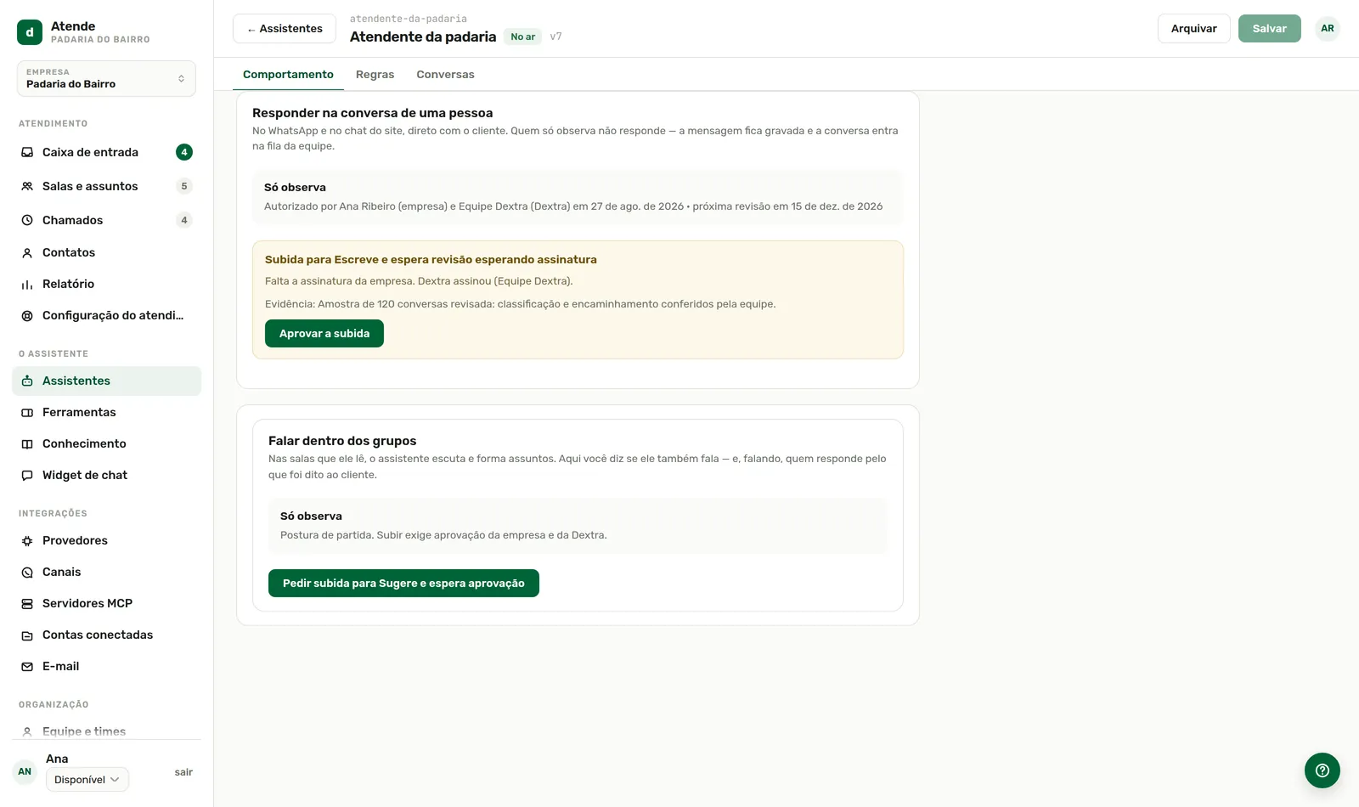This screenshot has height=807, width=1359.
Task: Click the Conhecimento book icon
Action: pyautogui.click(x=27, y=443)
